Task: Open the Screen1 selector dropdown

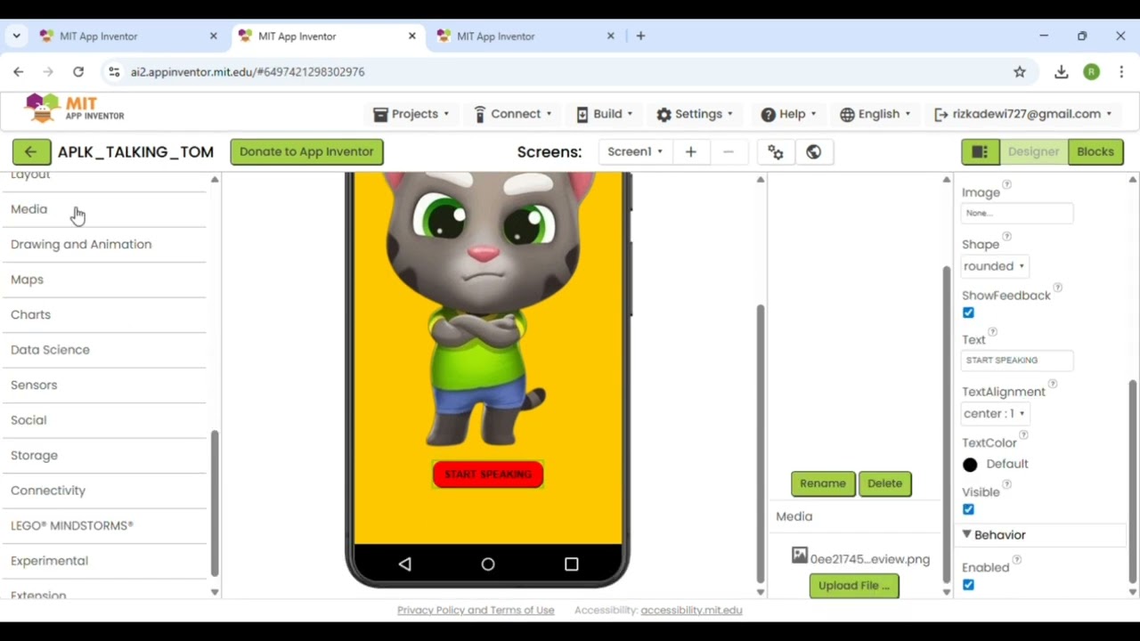Action: [634, 151]
